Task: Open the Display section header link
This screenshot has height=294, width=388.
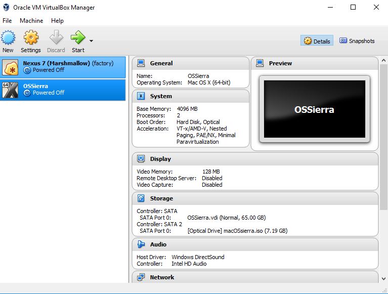Action: (160, 159)
